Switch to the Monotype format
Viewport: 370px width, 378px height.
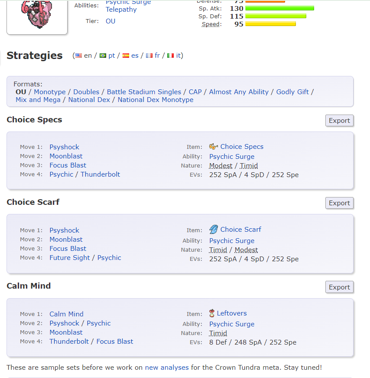(49, 92)
